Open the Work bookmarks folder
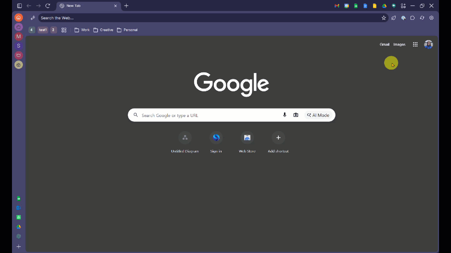This screenshot has width=451, height=253. tap(82, 30)
